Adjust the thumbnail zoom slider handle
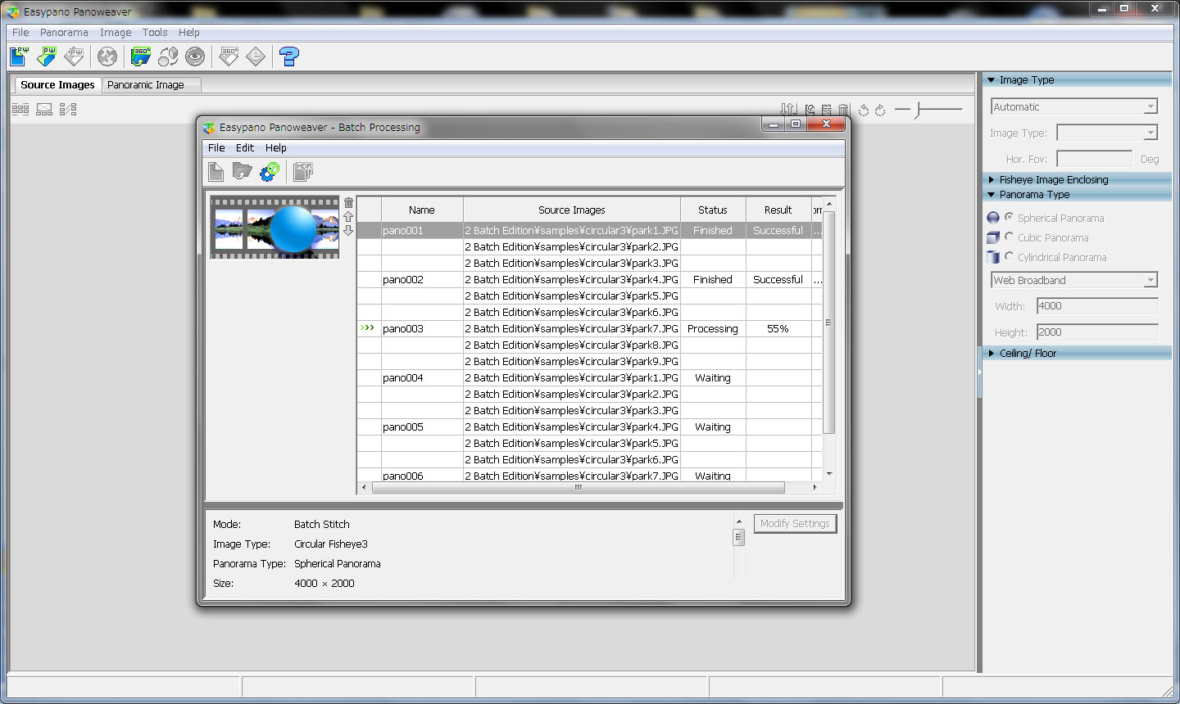1180x704 pixels. point(918,109)
